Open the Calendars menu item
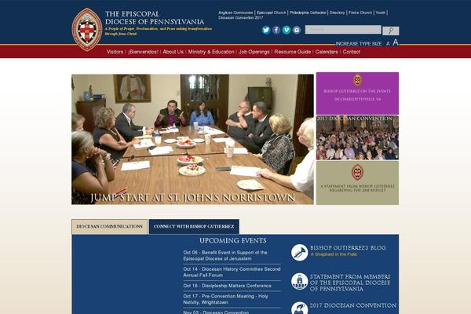 point(327,52)
